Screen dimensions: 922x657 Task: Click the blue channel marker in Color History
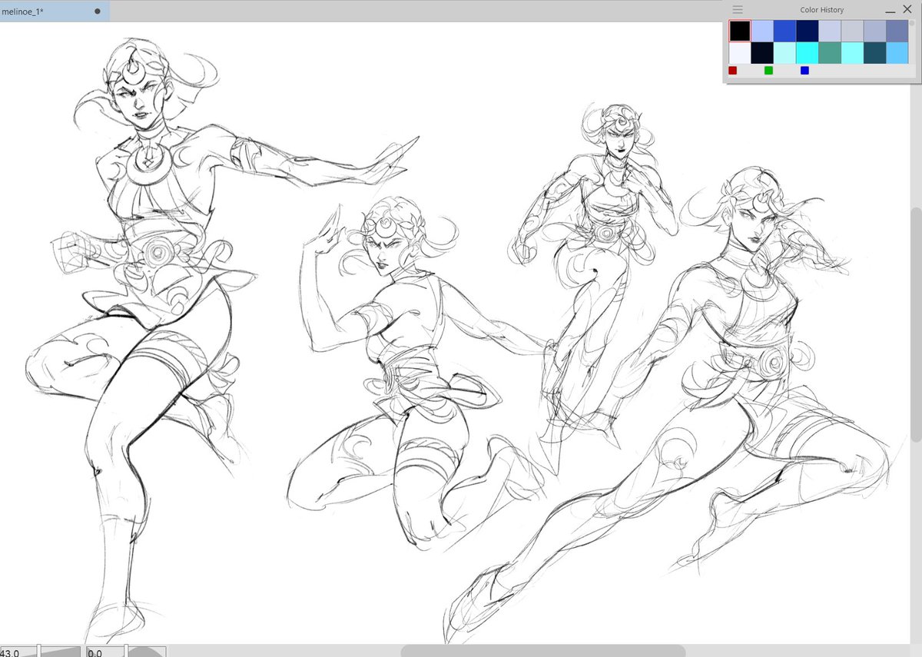pos(804,71)
